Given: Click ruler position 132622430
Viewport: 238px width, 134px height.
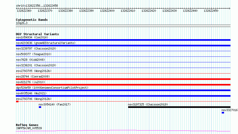Looking at the screenshot, I should (170, 11).
